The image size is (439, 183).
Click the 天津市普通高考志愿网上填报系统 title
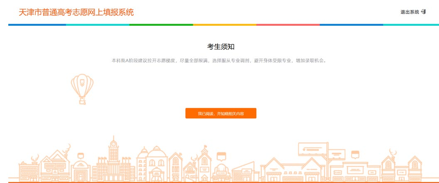click(x=76, y=12)
